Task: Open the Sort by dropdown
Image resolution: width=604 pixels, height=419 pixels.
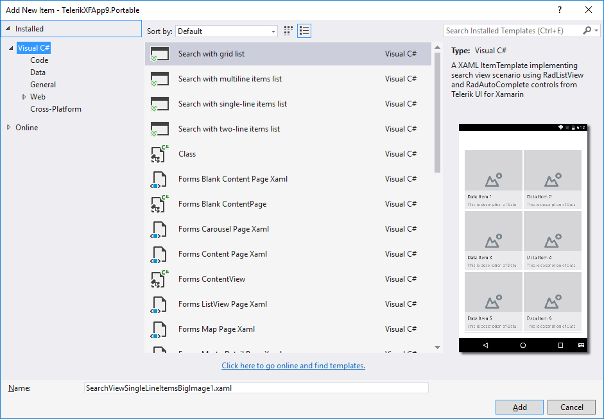Action: (227, 31)
